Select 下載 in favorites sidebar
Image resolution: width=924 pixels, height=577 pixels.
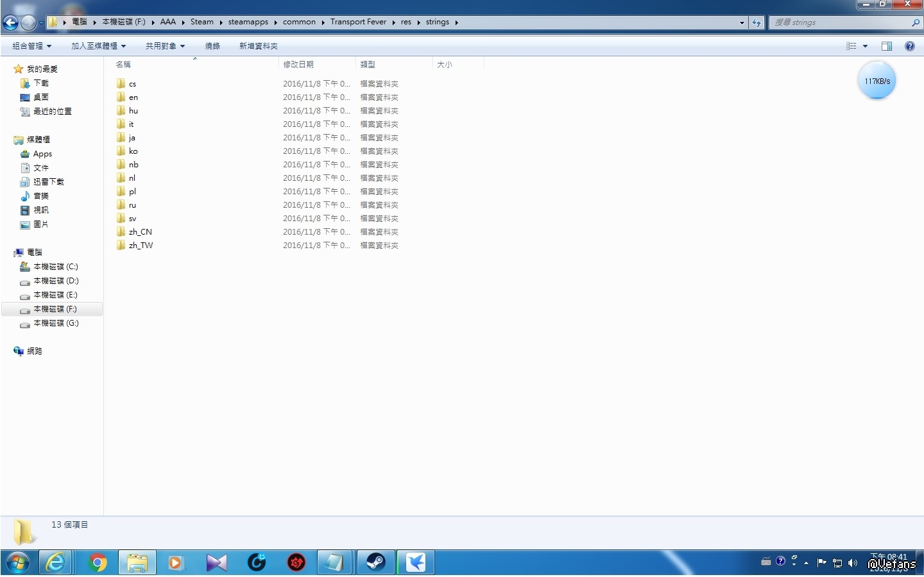pos(40,83)
